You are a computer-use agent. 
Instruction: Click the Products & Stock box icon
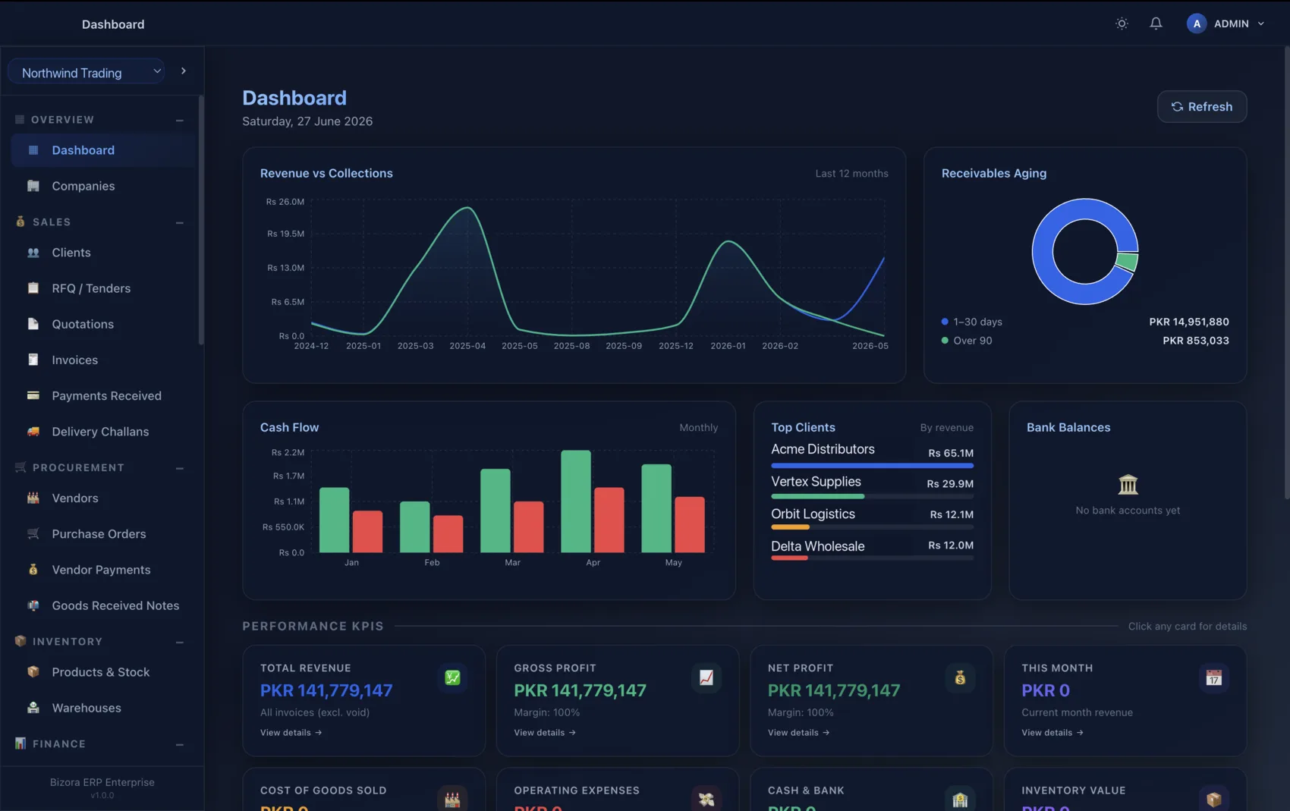(x=33, y=672)
